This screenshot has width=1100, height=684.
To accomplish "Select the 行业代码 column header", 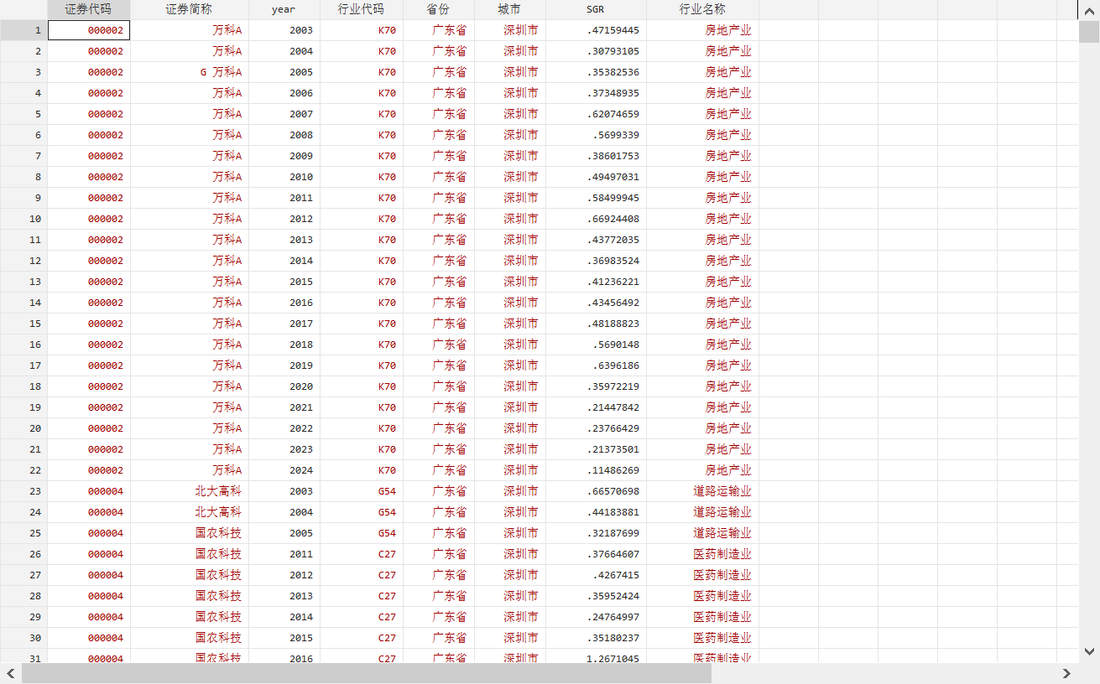I will coord(362,9).
